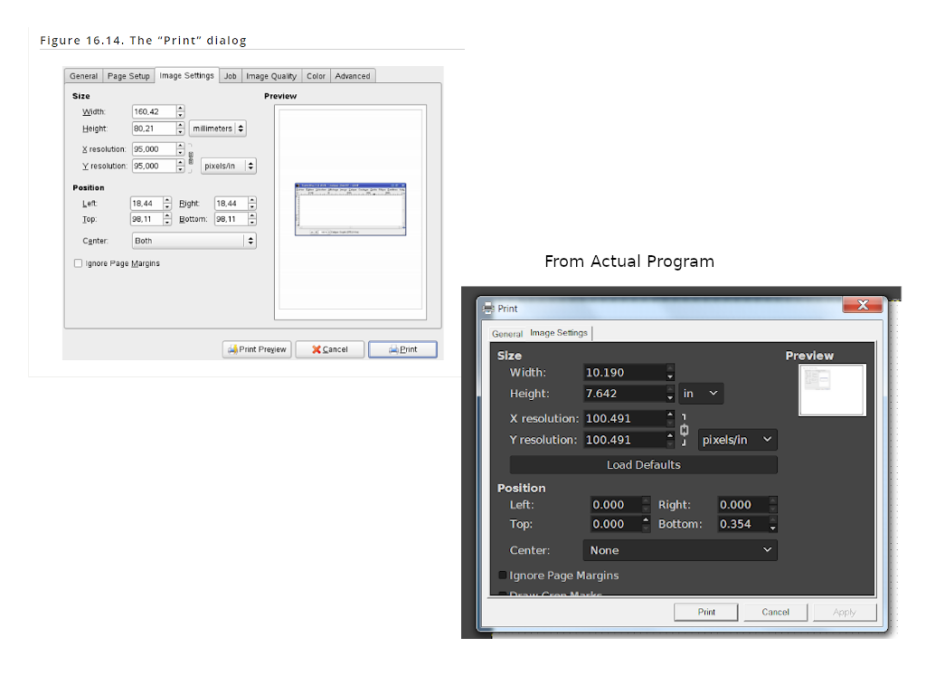Click Top position field showing 98,11
The width and height of the screenshot is (926, 695).
coord(146,219)
